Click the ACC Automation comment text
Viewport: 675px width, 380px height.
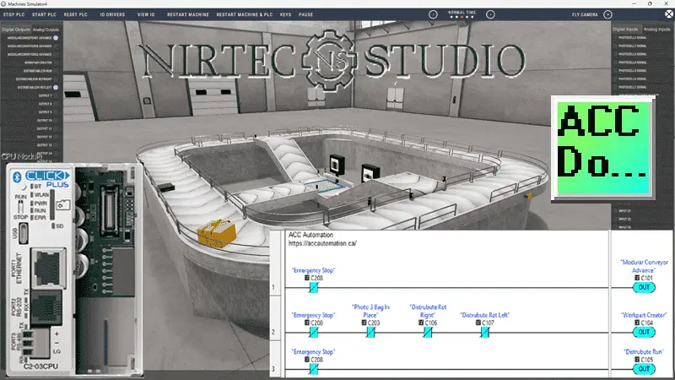click(x=310, y=235)
